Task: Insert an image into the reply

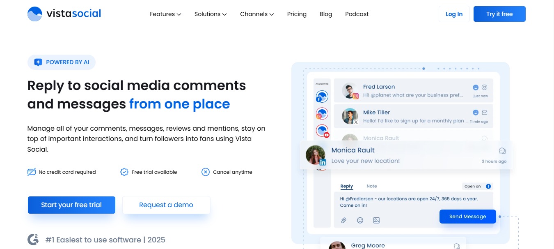Action: click(377, 220)
